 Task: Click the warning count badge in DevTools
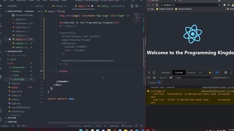pyautogui.click(x=211, y=72)
